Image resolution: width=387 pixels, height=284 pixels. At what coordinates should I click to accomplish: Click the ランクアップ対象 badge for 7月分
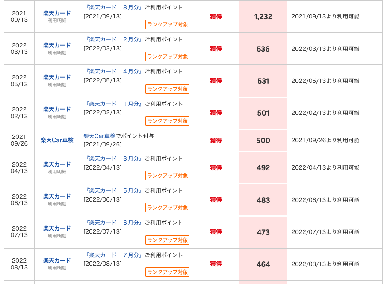coord(167,272)
